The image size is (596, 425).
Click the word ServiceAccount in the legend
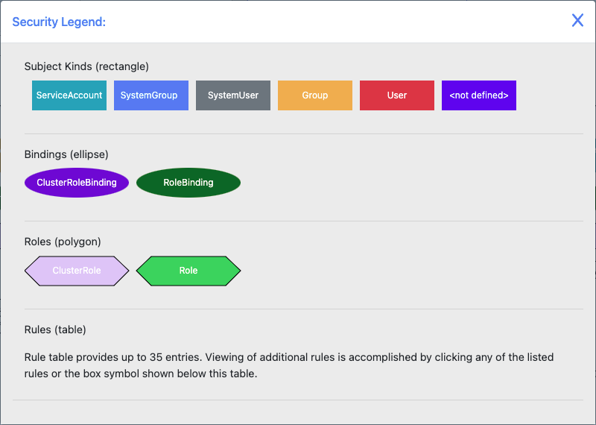[69, 95]
